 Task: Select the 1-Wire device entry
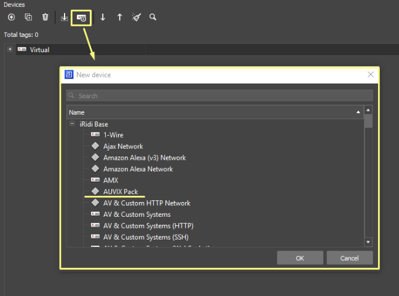pyautogui.click(x=113, y=135)
